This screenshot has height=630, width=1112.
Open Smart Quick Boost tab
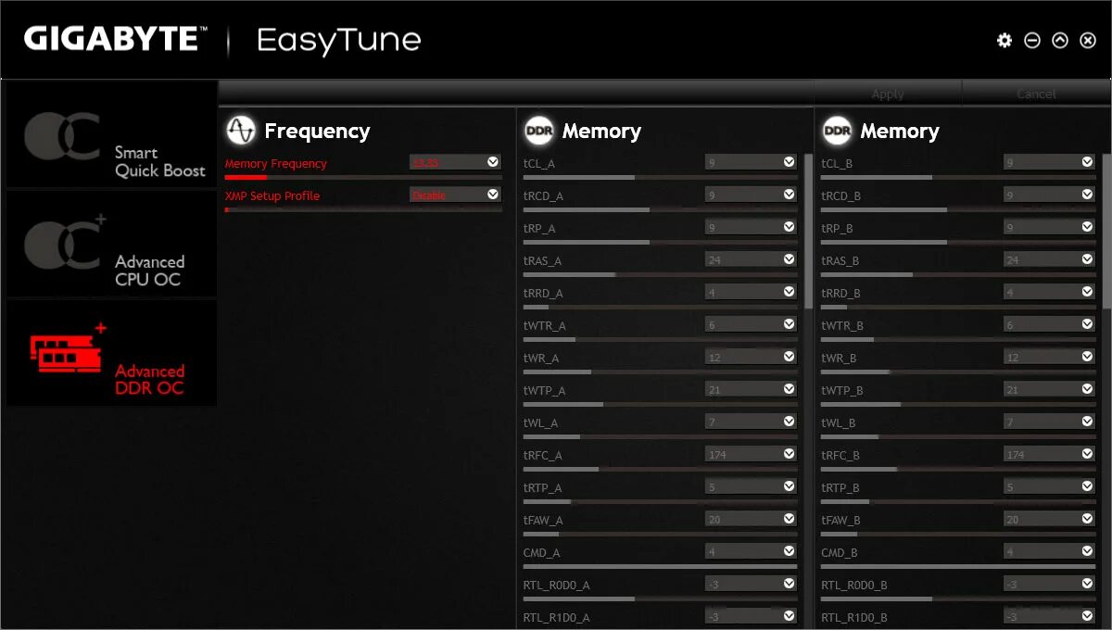(x=111, y=134)
